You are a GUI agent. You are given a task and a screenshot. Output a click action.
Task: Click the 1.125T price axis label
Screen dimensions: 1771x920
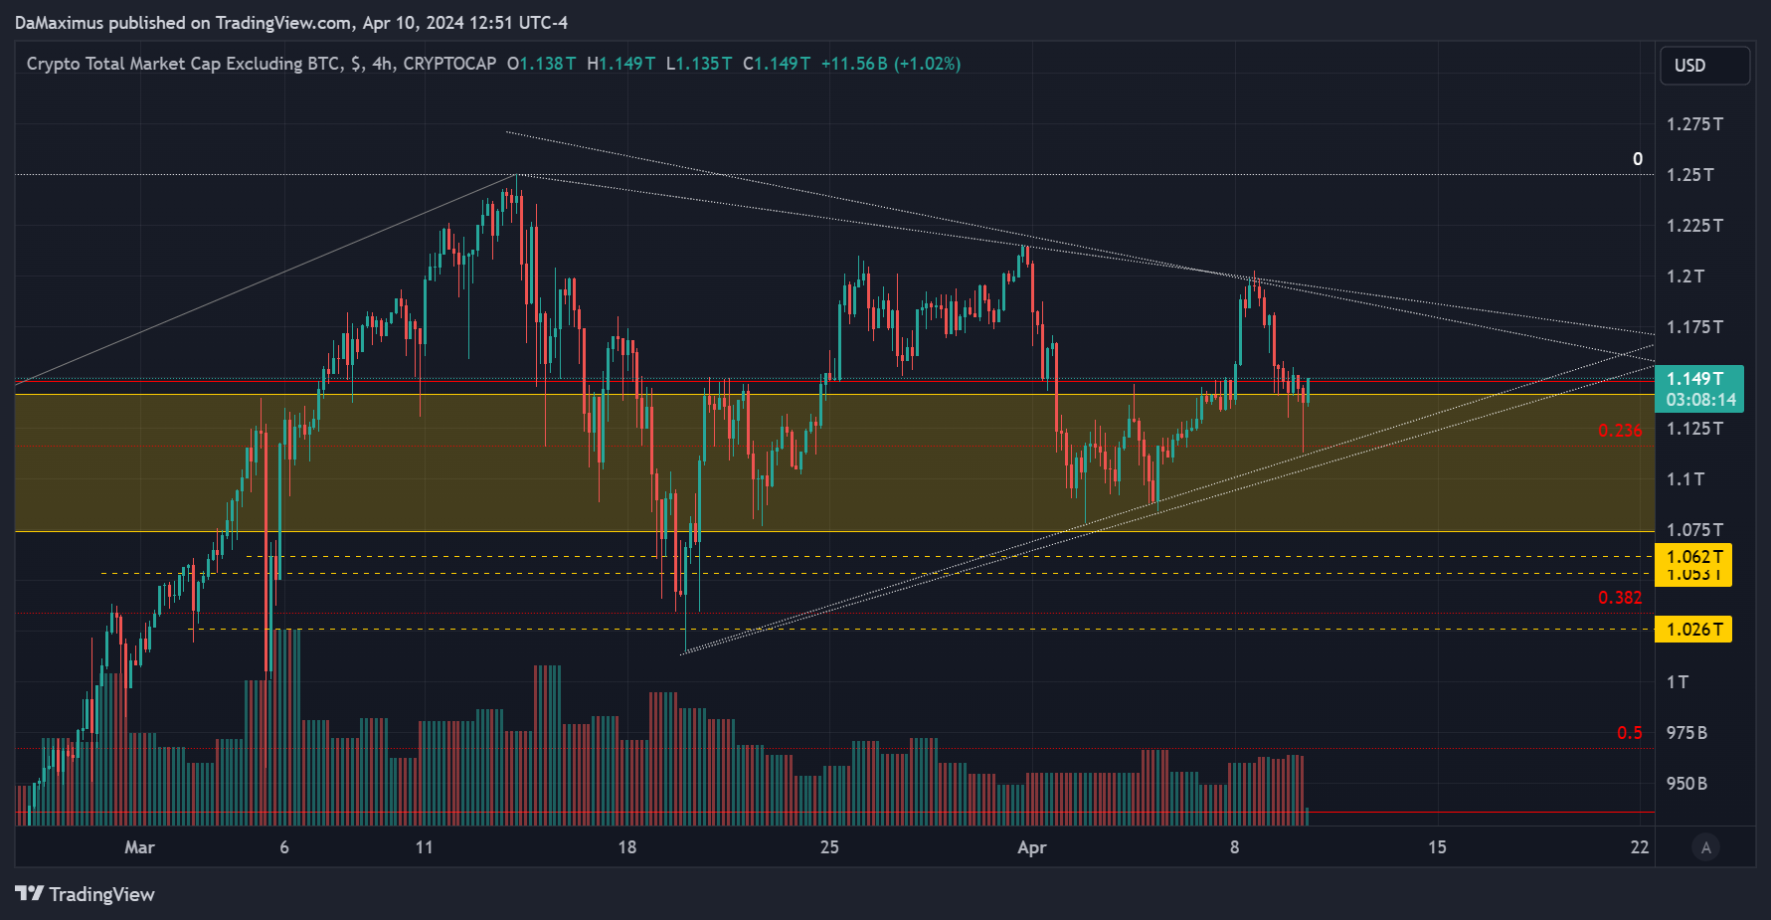(1695, 429)
